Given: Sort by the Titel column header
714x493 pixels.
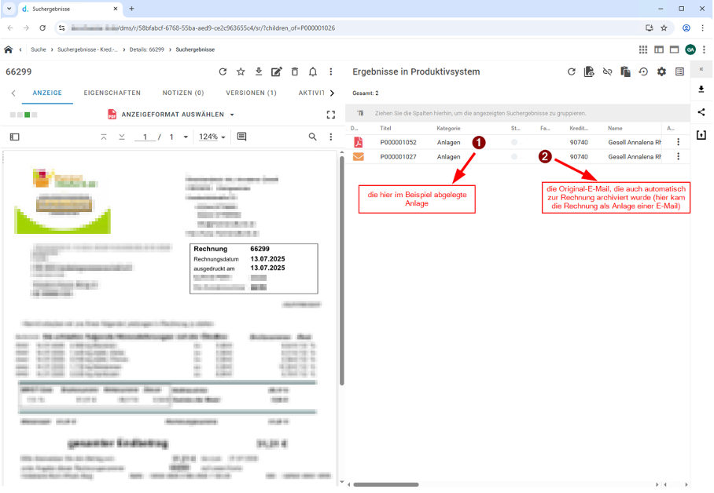Looking at the screenshot, I should [x=385, y=128].
